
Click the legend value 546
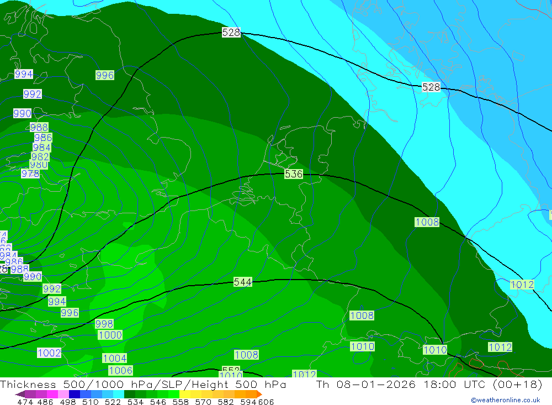(x=158, y=402)
